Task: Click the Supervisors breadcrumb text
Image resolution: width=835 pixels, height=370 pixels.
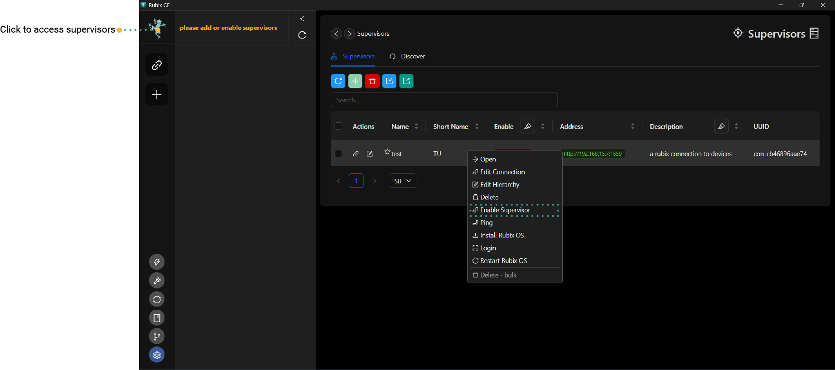Action: [x=373, y=34]
